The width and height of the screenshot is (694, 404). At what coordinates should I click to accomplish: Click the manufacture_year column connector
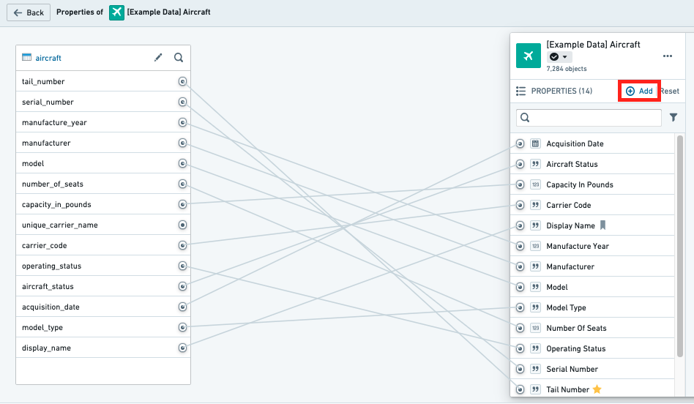(182, 122)
